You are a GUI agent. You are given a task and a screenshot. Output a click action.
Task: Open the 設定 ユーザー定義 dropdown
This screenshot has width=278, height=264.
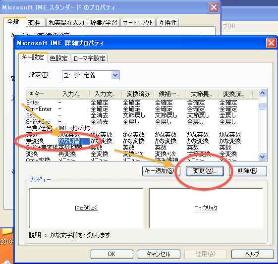[x=91, y=75]
